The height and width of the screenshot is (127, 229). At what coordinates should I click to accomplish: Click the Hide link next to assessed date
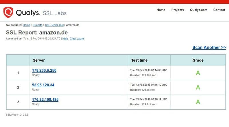point(65,39)
